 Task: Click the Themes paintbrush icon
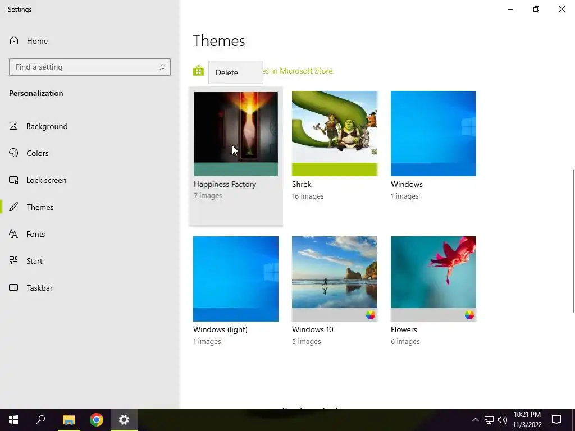point(13,207)
